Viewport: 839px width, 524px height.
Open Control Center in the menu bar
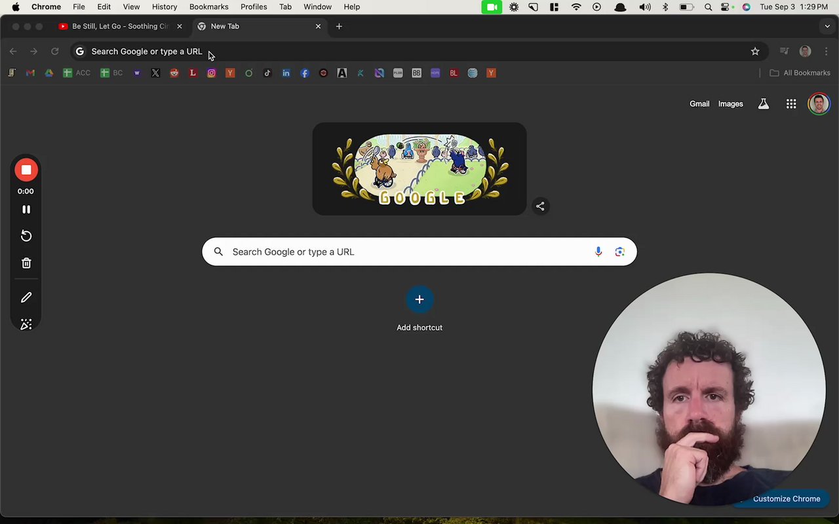coord(726,7)
